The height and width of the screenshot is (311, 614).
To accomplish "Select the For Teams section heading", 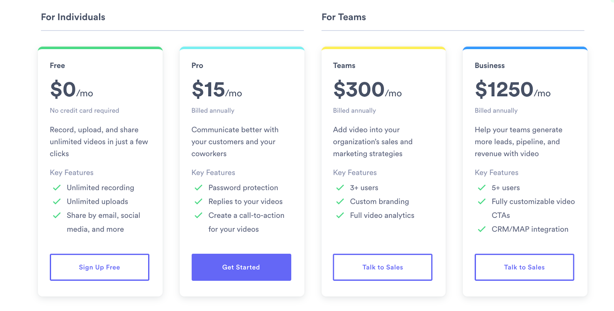I will 344,17.
